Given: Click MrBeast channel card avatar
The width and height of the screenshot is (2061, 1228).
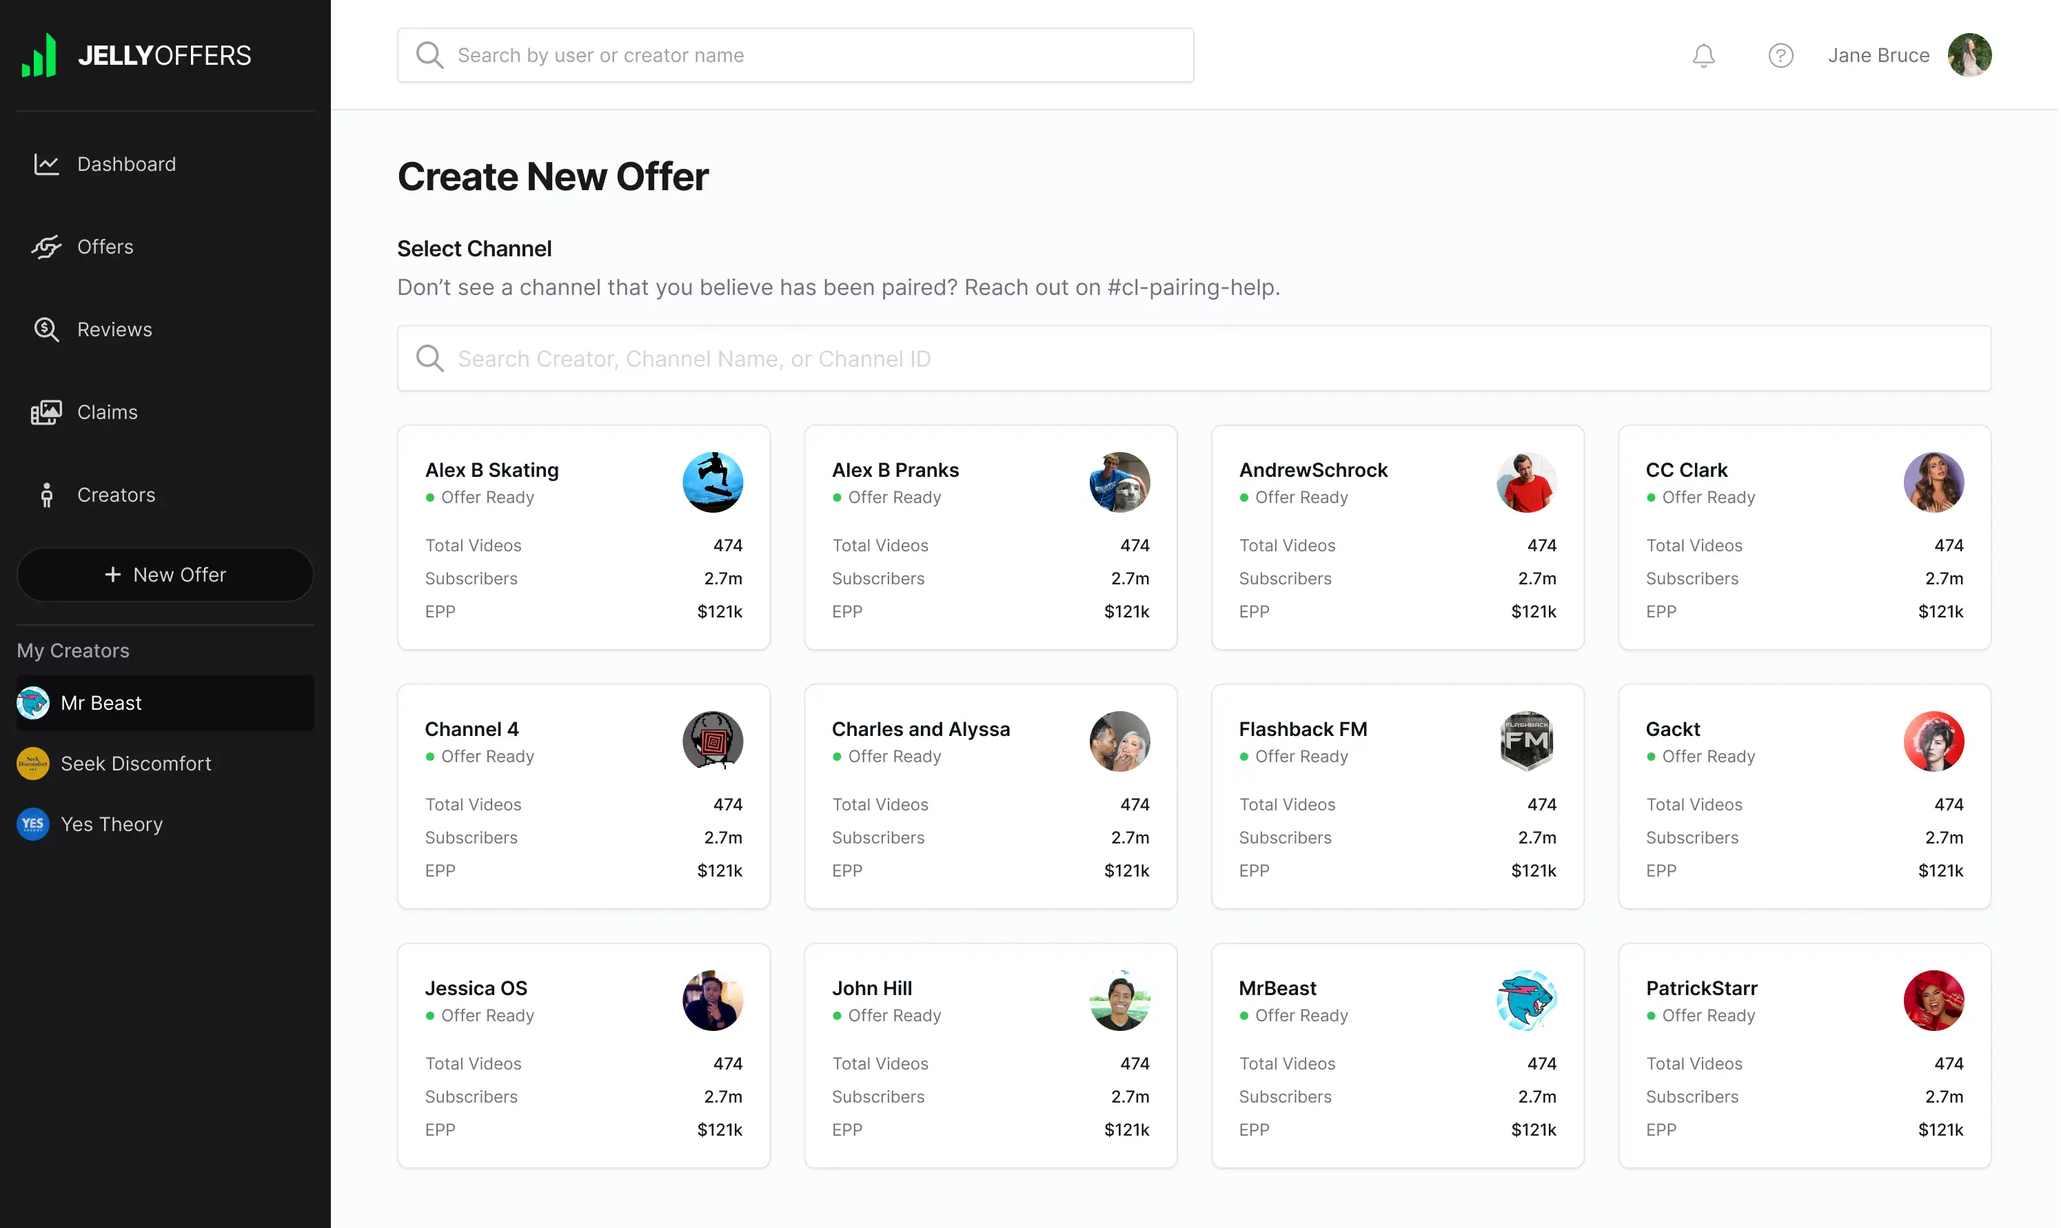Looking at the screenshot, I should [x=1526, y=1001].
